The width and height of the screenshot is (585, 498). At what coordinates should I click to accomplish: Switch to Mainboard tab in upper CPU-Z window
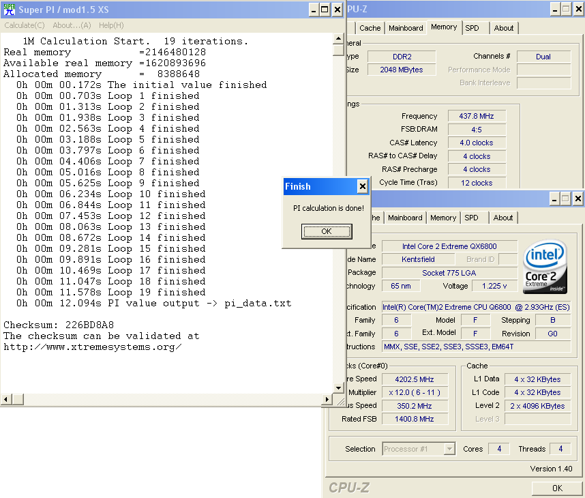(x=406, y=28)
